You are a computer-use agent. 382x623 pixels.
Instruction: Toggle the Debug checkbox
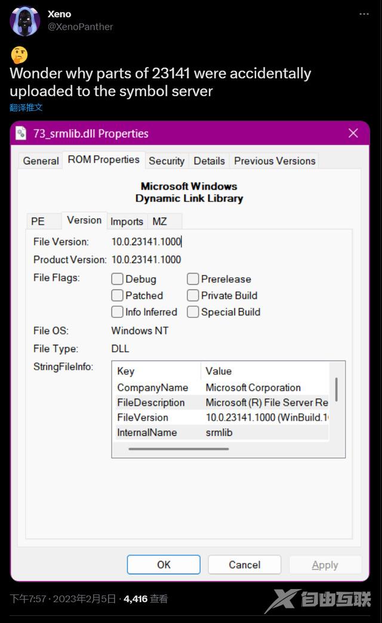pos(117,279)
